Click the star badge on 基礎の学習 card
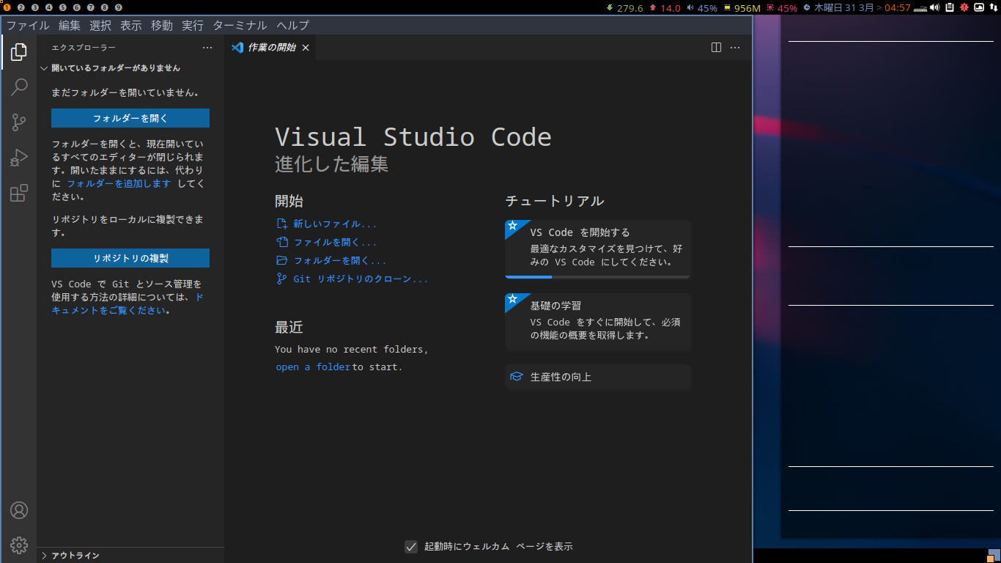This screenshot has width=1001, height=563. pos(513,299)
